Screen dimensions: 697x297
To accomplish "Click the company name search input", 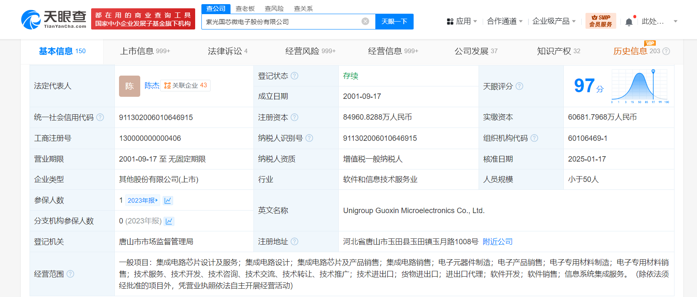I will pos(281,22).
